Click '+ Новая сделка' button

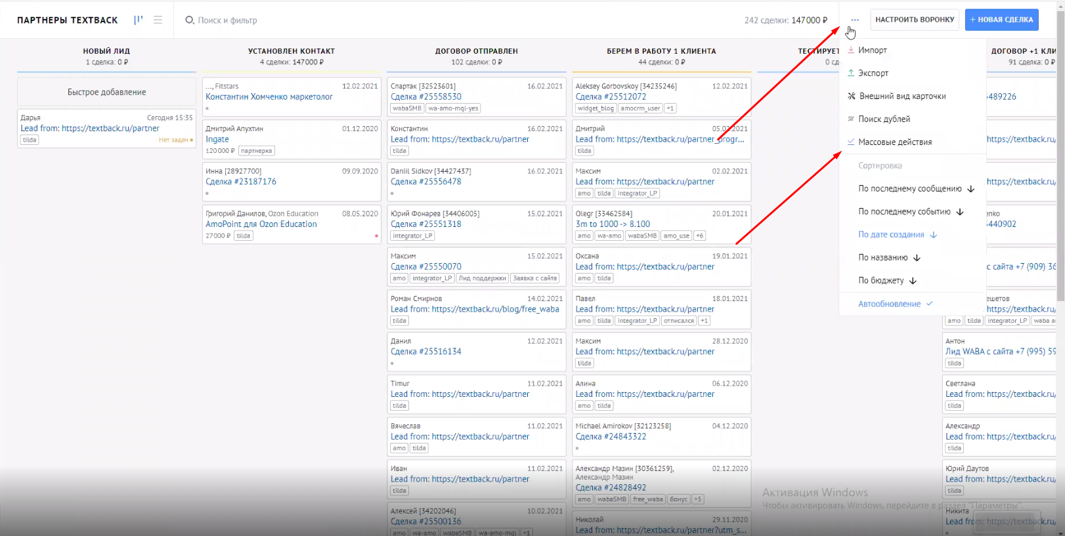coord(1001,20)
